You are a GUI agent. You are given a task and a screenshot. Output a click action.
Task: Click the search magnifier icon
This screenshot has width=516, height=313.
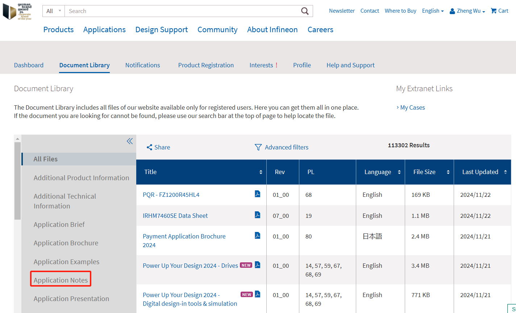coord(305,11)
